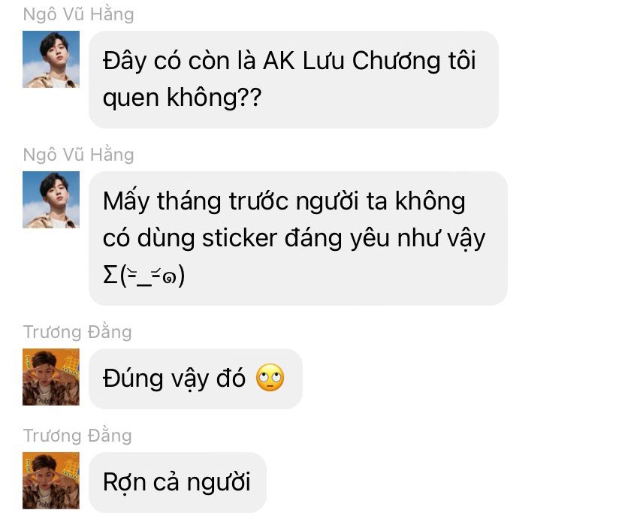Viewport: 622px width, 522px height.
Task: Open Ngô Vũ Hằng name above "Đây có còn" message
Action: 79,15
